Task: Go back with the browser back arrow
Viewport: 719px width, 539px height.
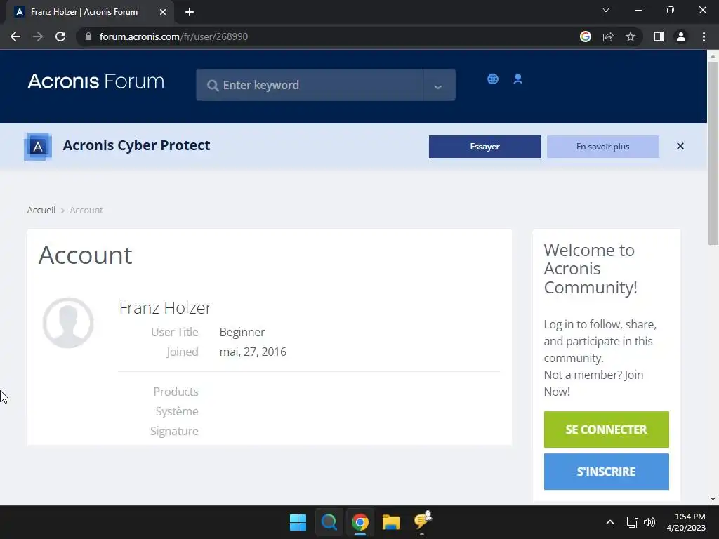Action: point(15,36)
